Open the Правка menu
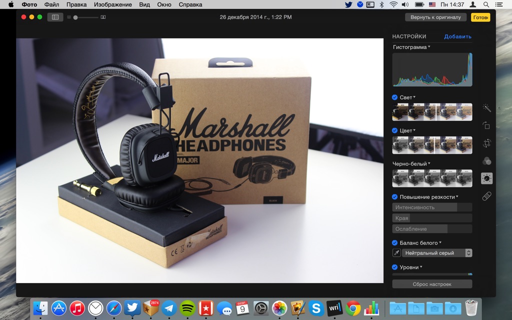512x320 pixels. coord(76,4)
